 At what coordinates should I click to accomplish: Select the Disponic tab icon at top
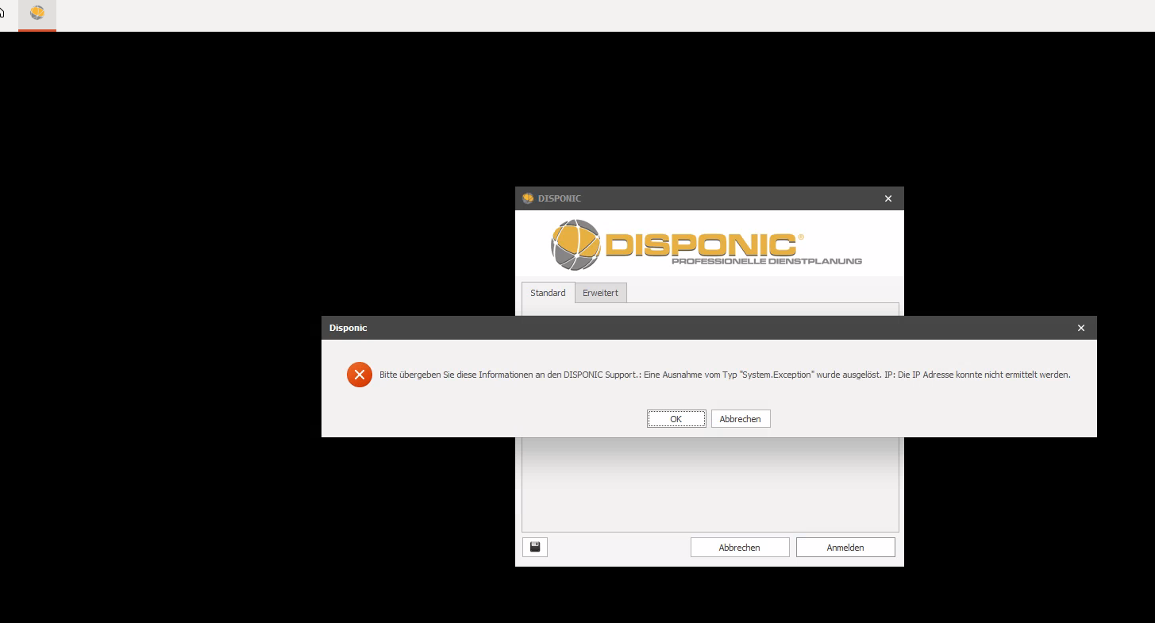pos(37,13)
